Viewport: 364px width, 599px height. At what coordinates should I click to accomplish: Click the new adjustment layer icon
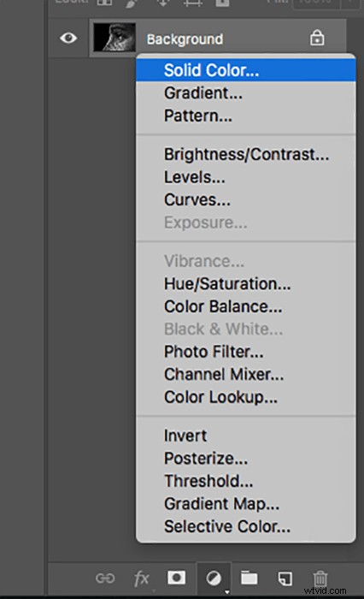pyautogui.click(x=214, y=578)
